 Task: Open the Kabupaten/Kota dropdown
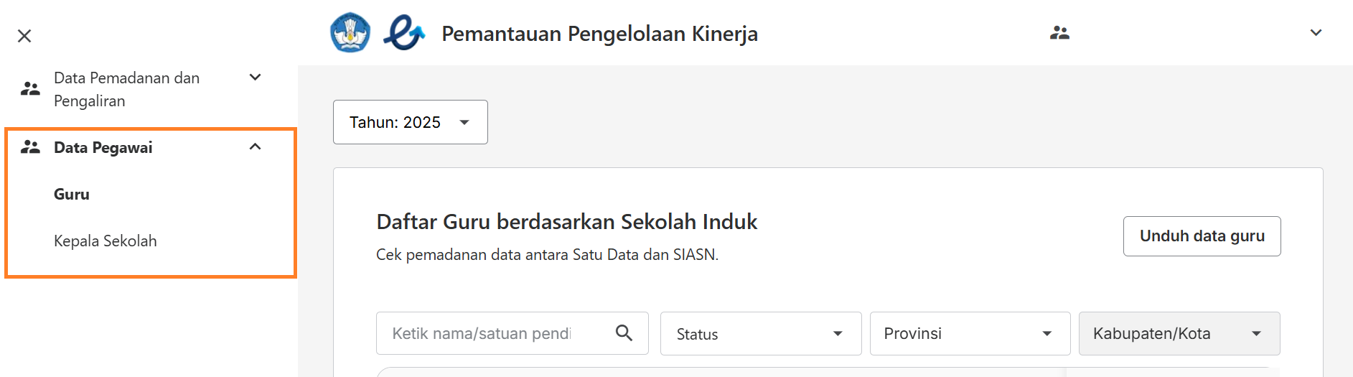(1179, 333)
